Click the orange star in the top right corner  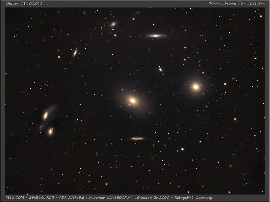coord(261,16)
